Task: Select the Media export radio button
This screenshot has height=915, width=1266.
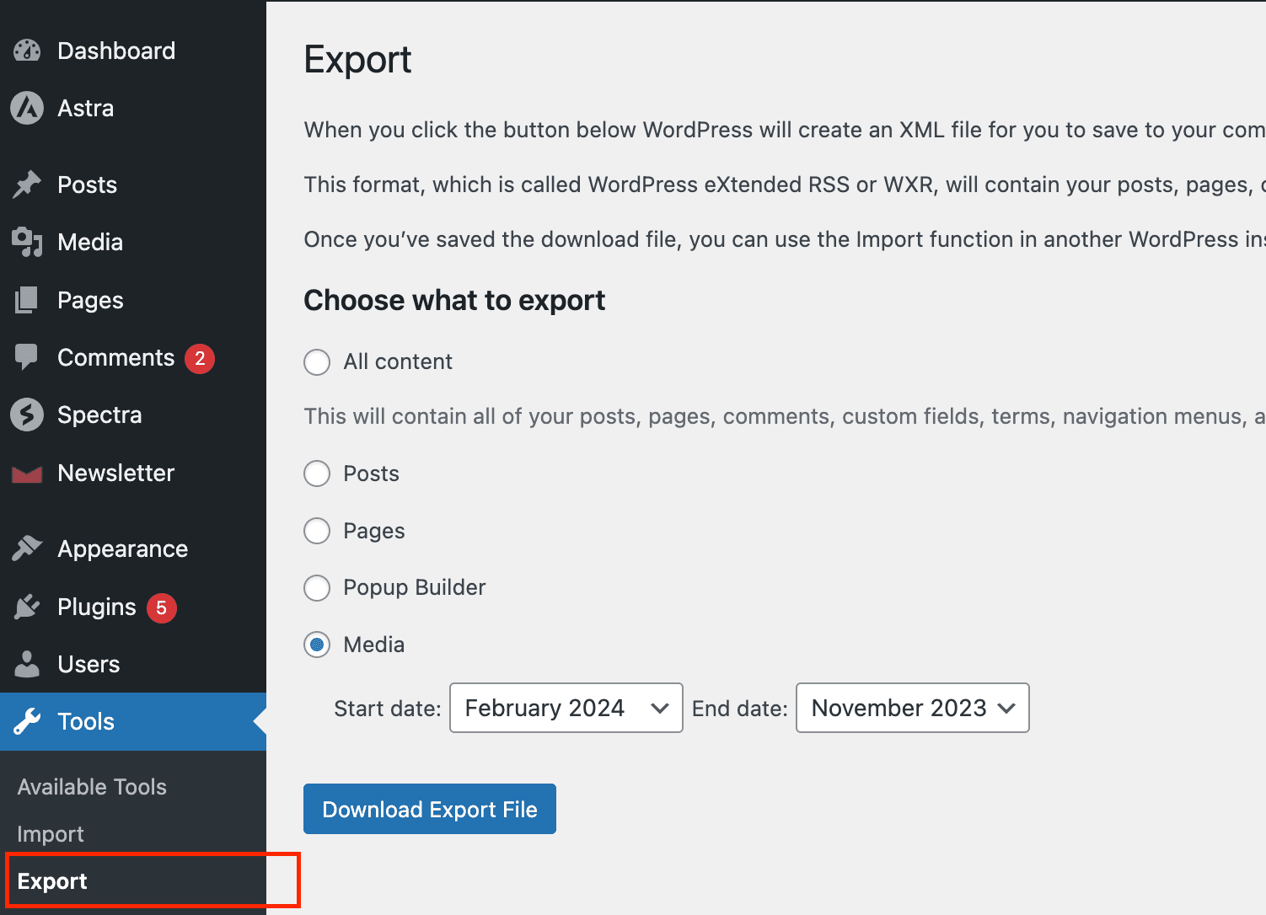Action: pos(317,645)
